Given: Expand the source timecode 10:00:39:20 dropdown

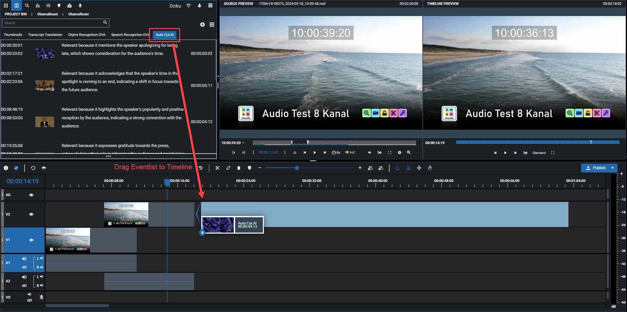Looking at the screenshot, I should coord(243,143).
